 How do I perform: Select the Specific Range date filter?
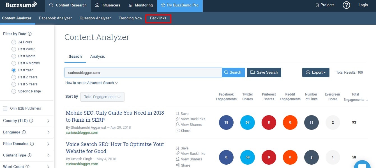(x=14, y=91)
